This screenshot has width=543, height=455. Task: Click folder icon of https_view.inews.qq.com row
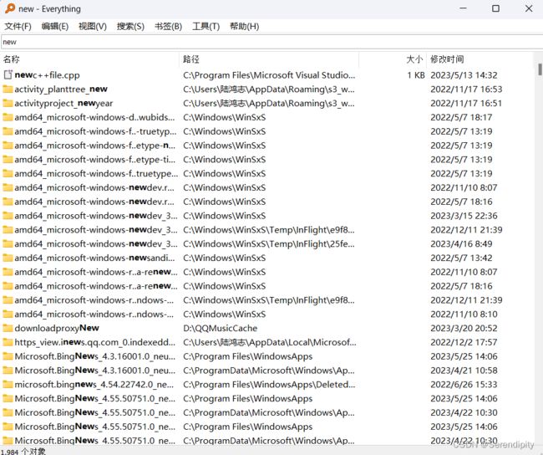[x=8, y=342]
